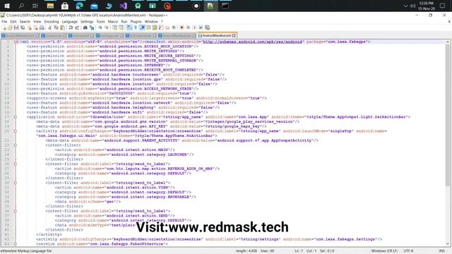Start macro recording with red dot
Screen dimensions: 452x254
182,28
